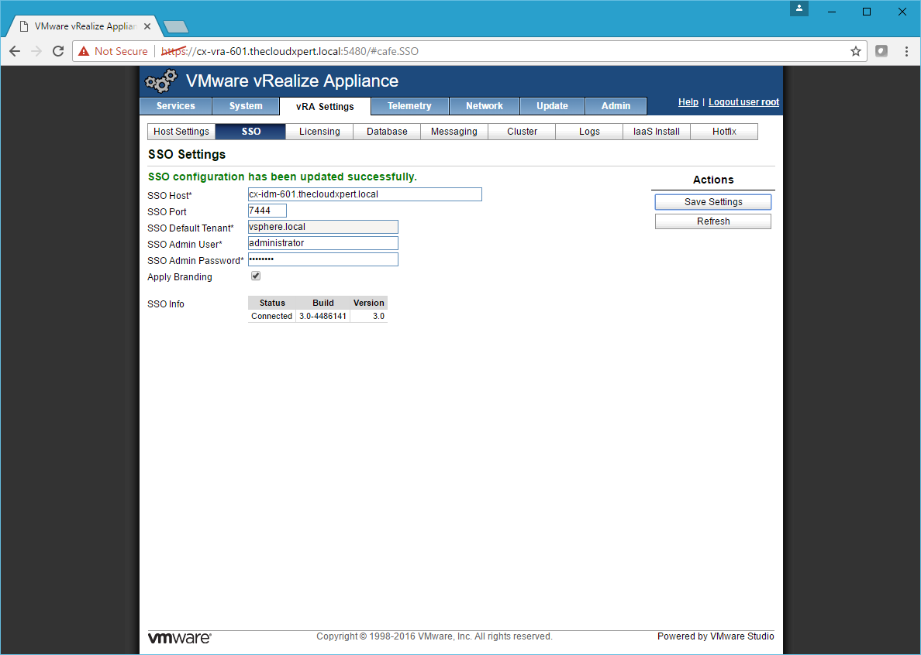This screenshot has height=655, width=921.
Task: Open the Hotfix sub-tab
Action: click(x=724, y=132)
